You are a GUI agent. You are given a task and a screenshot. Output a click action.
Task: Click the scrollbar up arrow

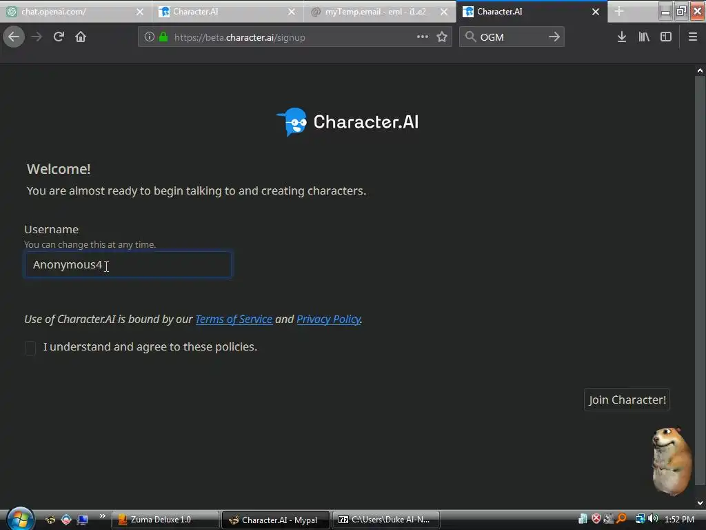tap(700, 71)
